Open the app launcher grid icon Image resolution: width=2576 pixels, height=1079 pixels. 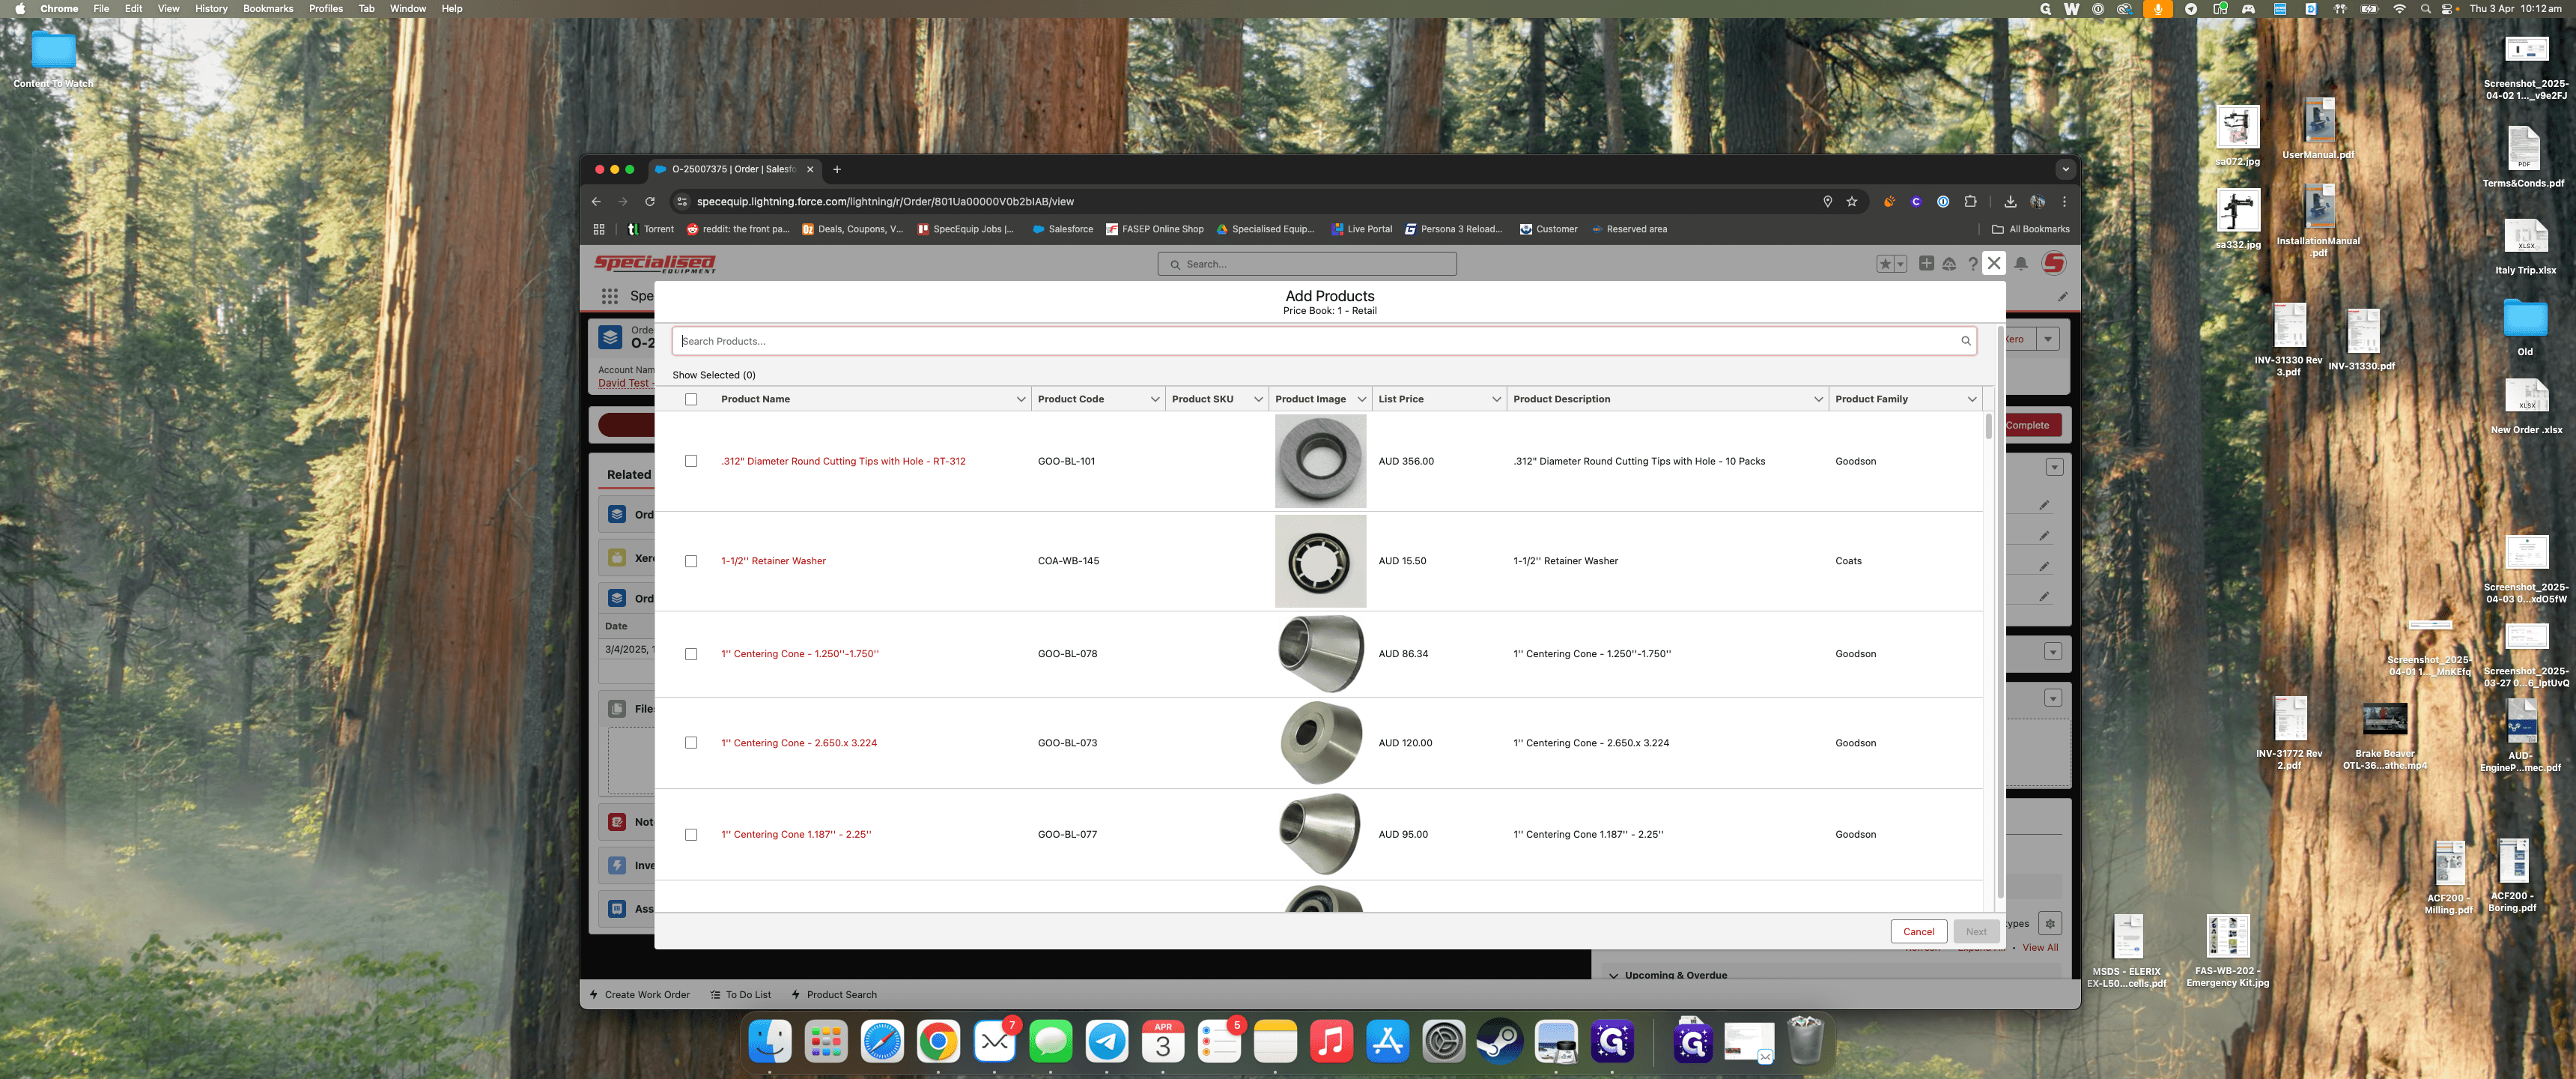[609, 296]
